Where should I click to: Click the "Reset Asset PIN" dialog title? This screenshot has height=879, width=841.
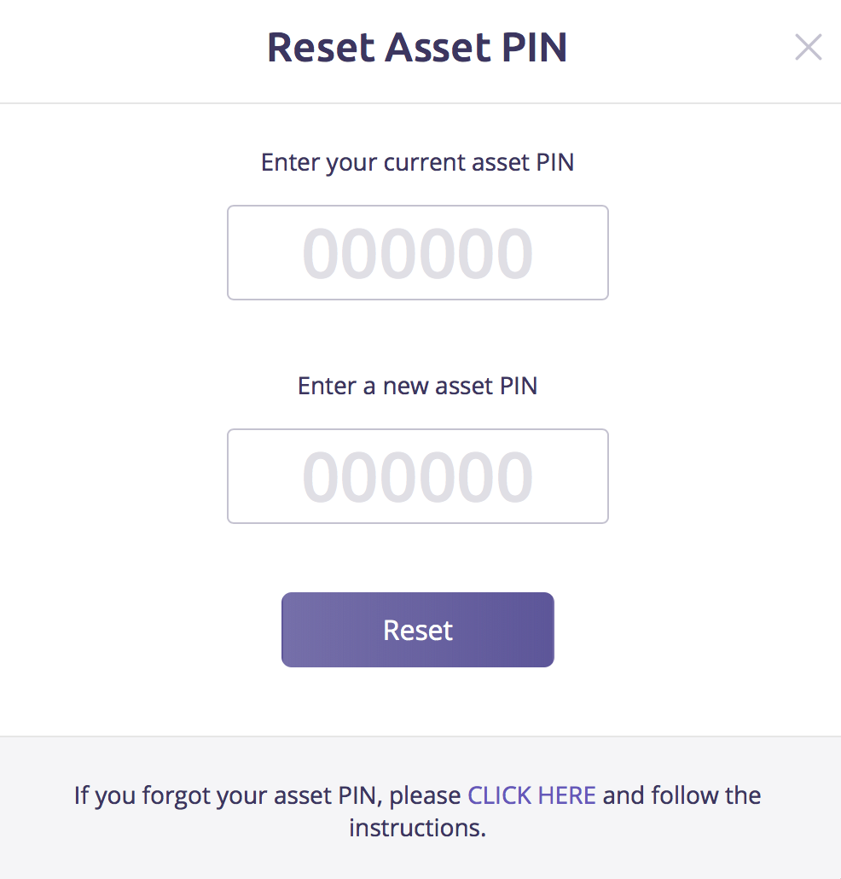click(x=417, y=48)
